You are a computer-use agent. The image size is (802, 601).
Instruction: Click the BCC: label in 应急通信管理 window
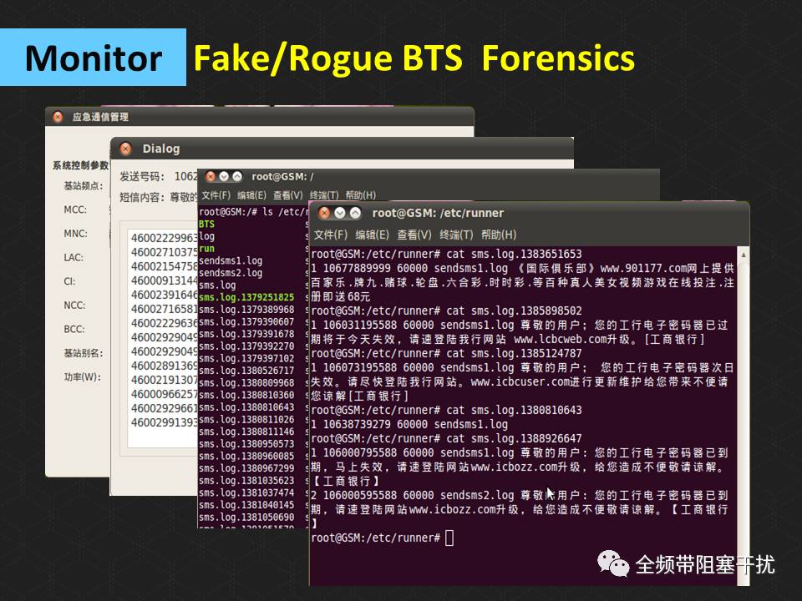click(74, 329)
